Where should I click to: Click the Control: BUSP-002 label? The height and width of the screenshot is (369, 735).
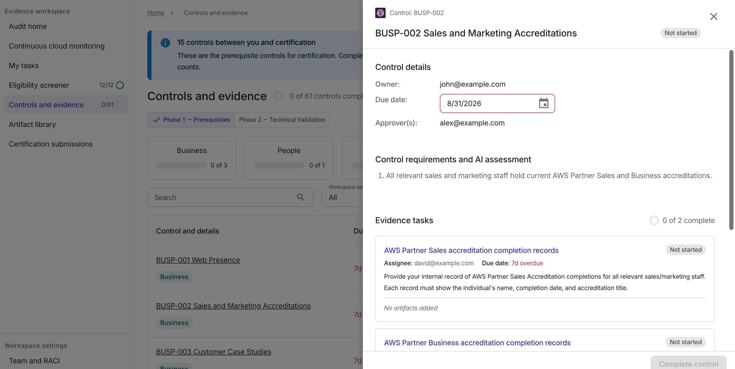tap(417, 13)
